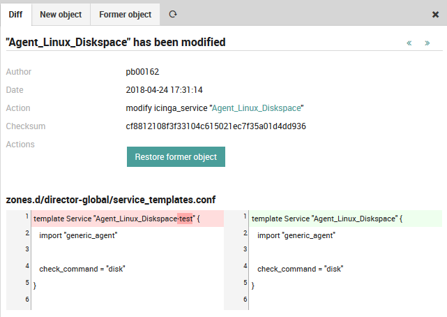Click line number 6 in the left diff gutter

point(26,299)
